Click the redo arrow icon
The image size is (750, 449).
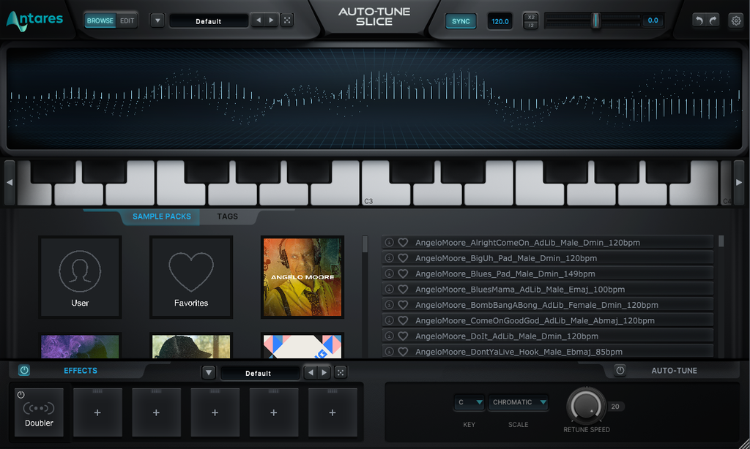coord(713,20)
